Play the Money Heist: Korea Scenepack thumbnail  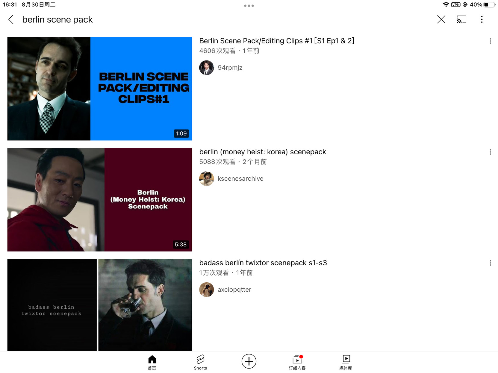(99, 200)
